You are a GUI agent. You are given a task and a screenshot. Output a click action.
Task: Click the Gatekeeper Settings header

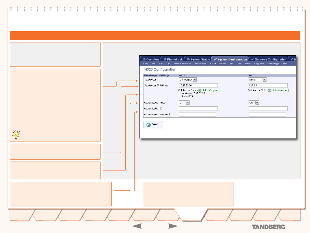157,75
